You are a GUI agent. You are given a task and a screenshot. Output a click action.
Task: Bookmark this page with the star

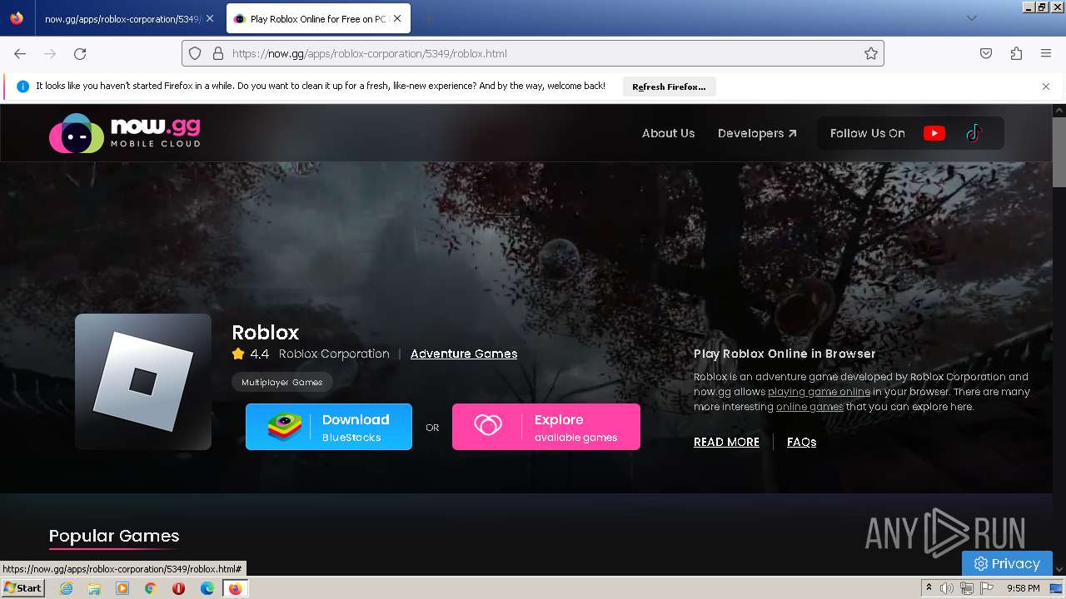[x=871, y=53]
